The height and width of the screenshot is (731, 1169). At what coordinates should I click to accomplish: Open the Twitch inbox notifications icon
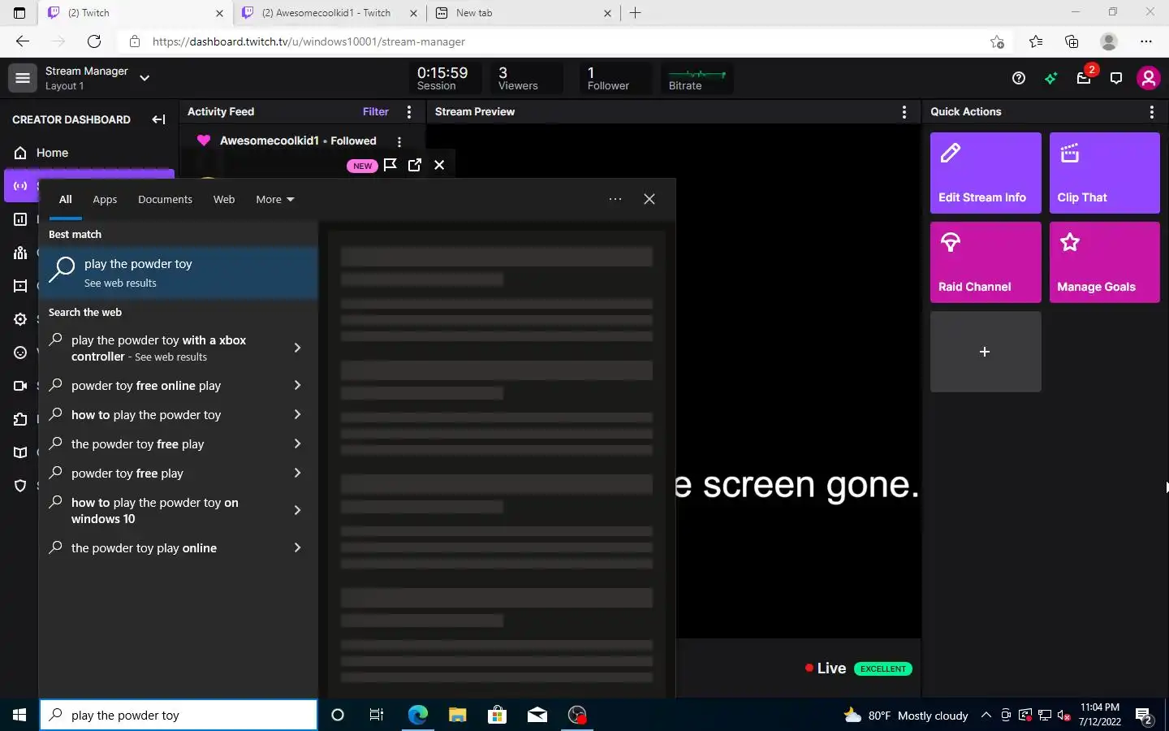(x=1084, y=78)
